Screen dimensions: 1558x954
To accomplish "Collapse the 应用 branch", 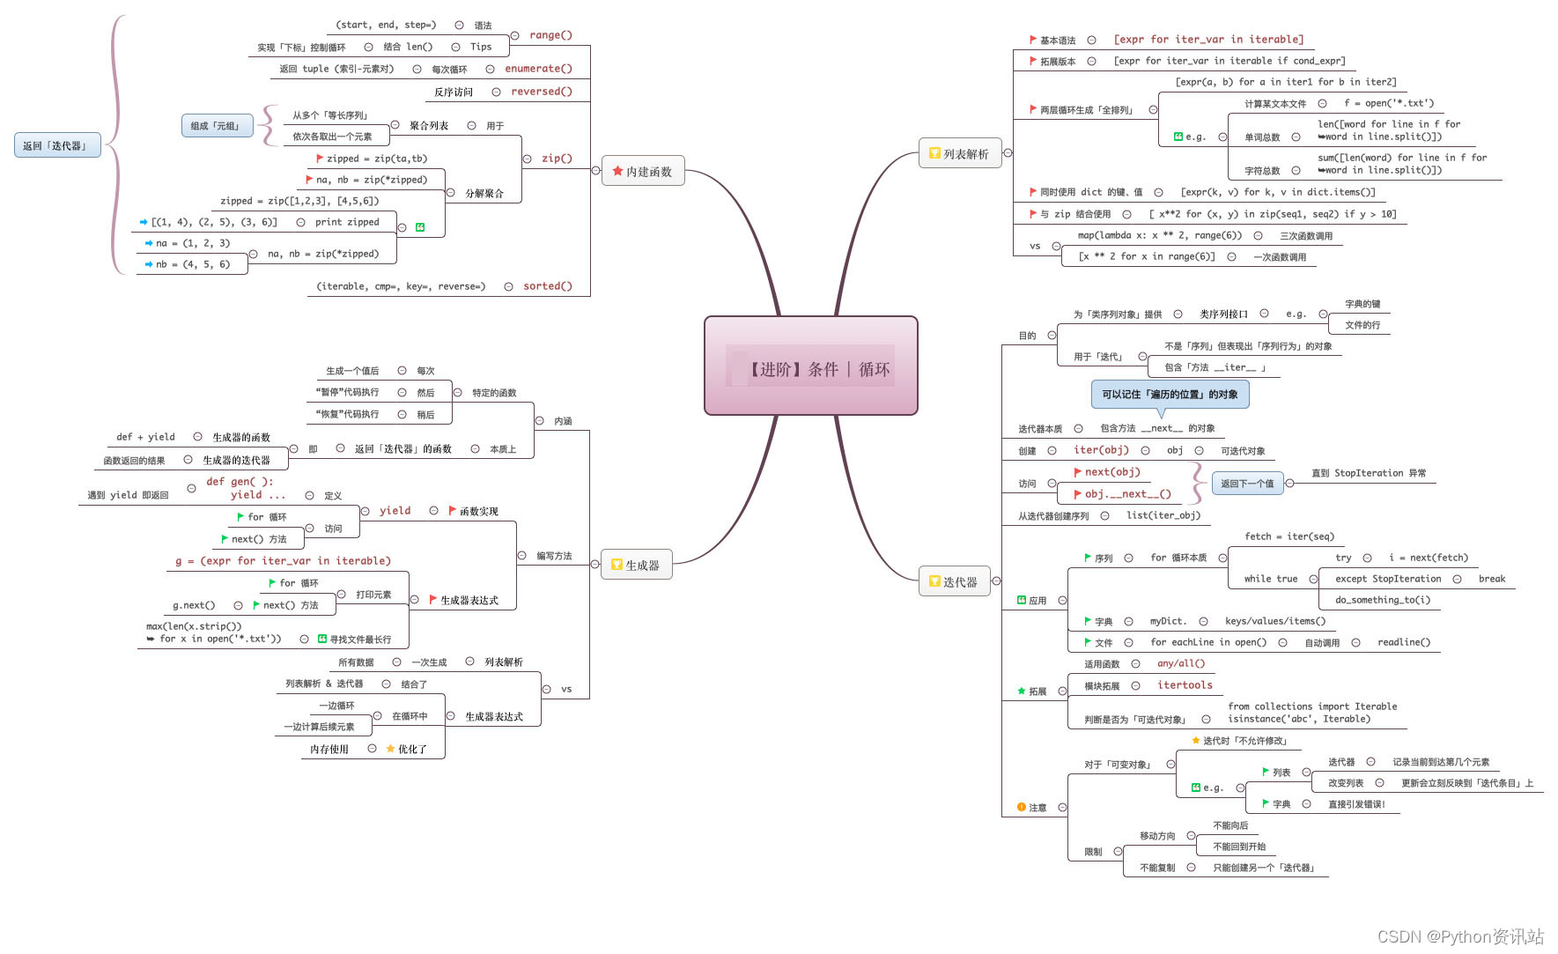I will coord(1063,601).
